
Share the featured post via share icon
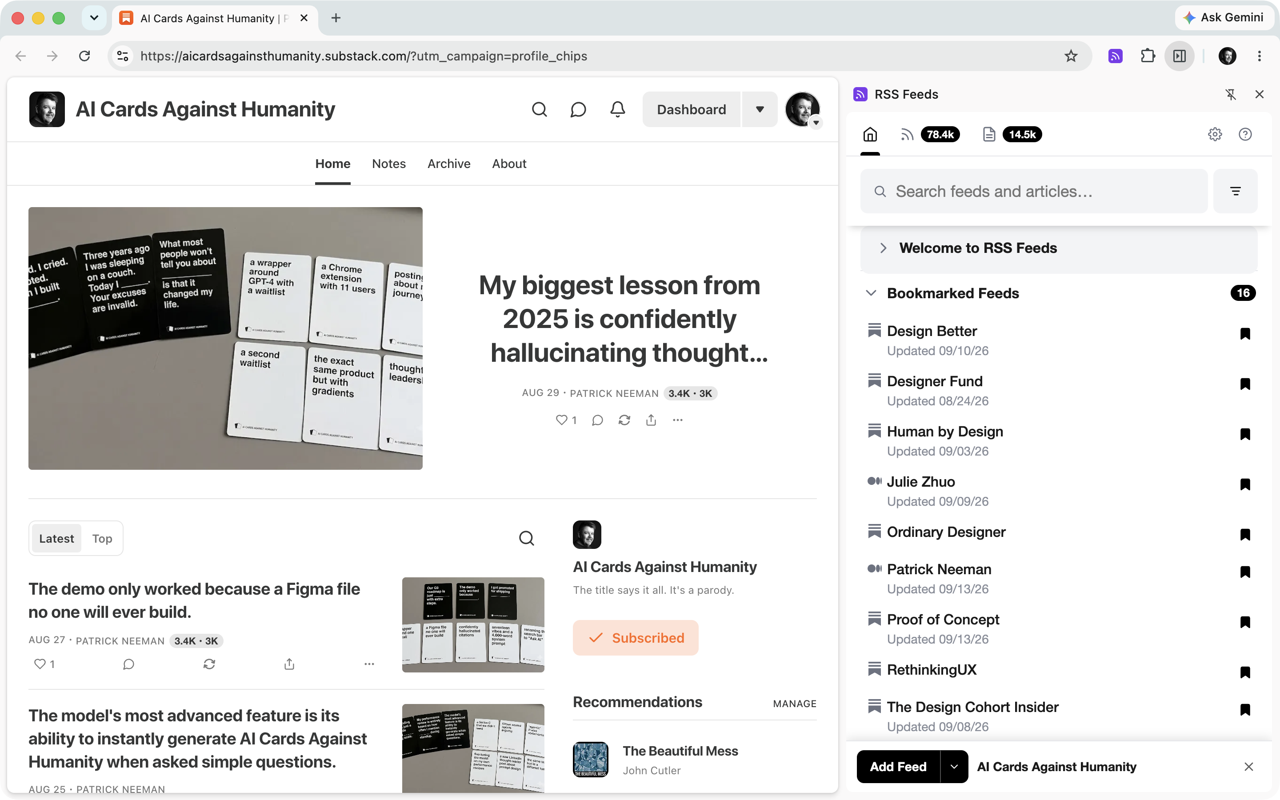pos(651,420)
